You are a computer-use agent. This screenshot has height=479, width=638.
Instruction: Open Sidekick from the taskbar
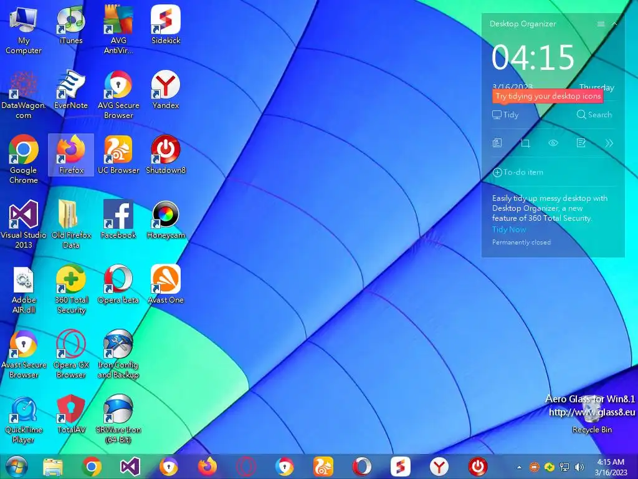[401, 467]
